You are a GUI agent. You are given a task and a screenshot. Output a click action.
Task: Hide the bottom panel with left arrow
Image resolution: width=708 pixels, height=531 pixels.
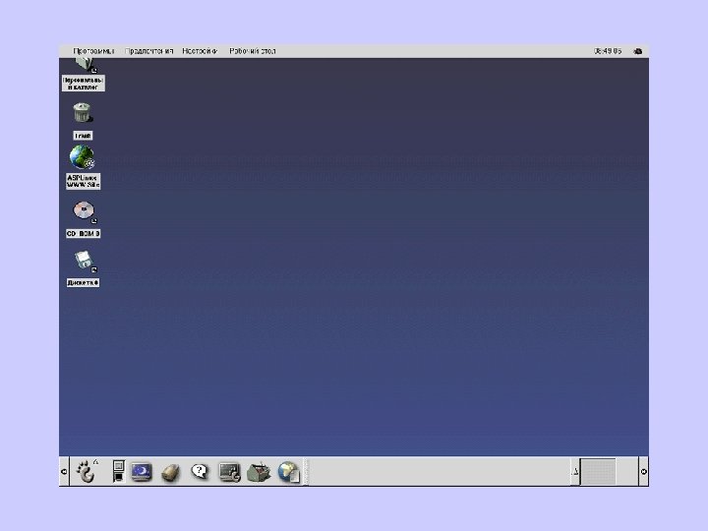64,471
